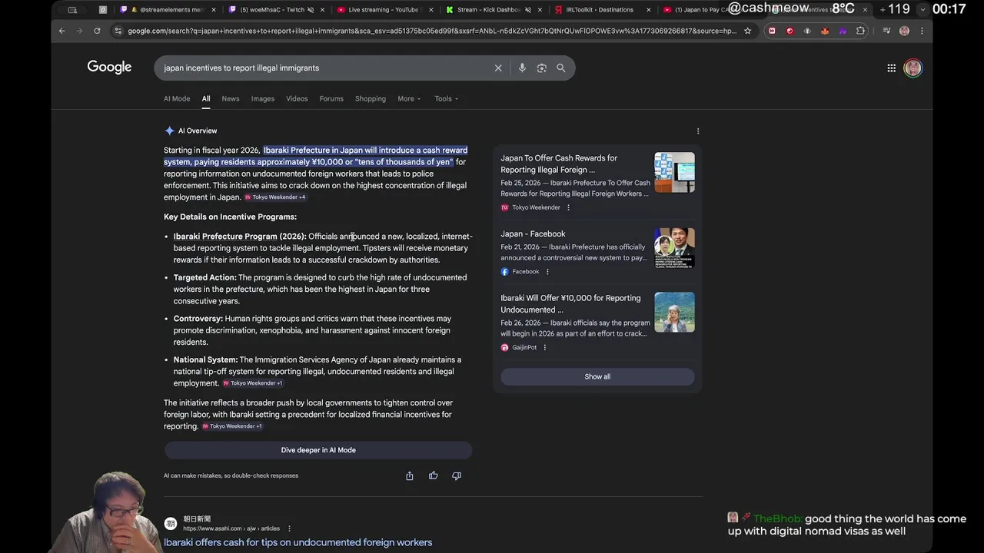Click the AI Overview sparkle label
The width and height of the screenshot is (984, 553).
pos(191,131)
